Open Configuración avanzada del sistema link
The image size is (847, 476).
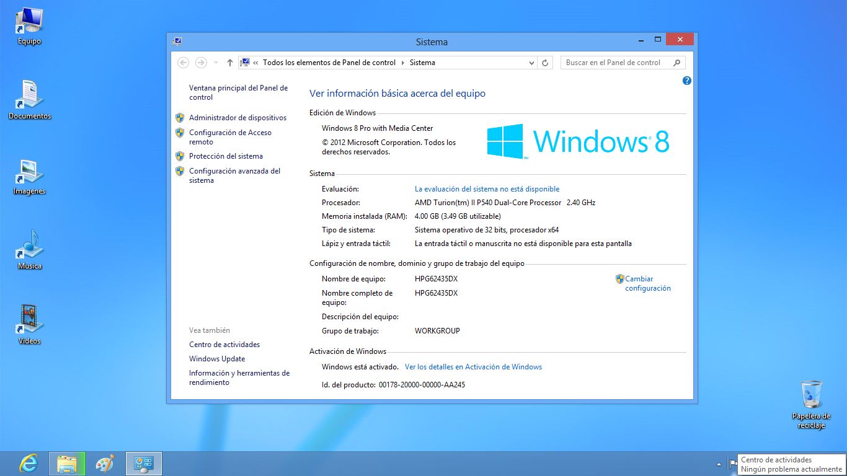(x=234, y=175)
